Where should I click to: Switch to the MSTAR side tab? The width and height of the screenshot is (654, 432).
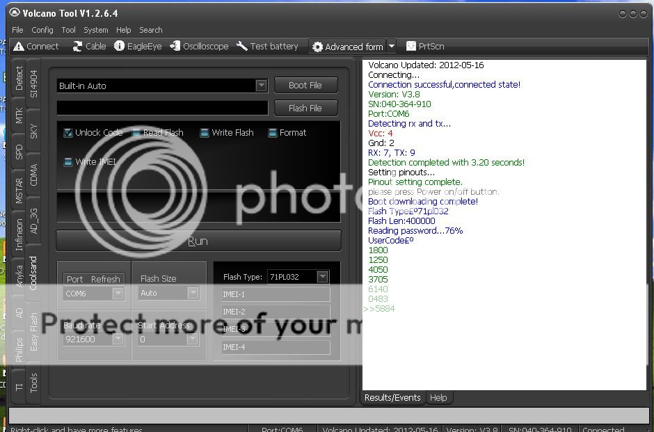19,191
